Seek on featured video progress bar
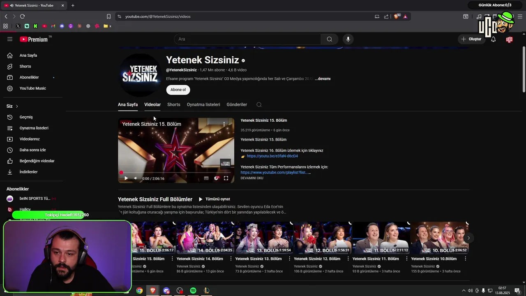The image size is (526, 296). coord(176,173)
